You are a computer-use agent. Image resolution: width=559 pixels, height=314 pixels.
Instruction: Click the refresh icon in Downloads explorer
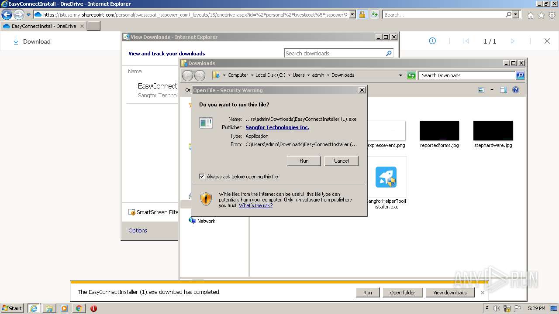point(411,75)
